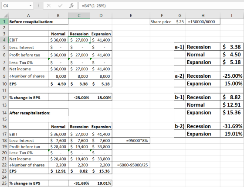Click cell with '=150000/6000' text
The height and width of the screenshot is (187, 244).
[203, 22]
